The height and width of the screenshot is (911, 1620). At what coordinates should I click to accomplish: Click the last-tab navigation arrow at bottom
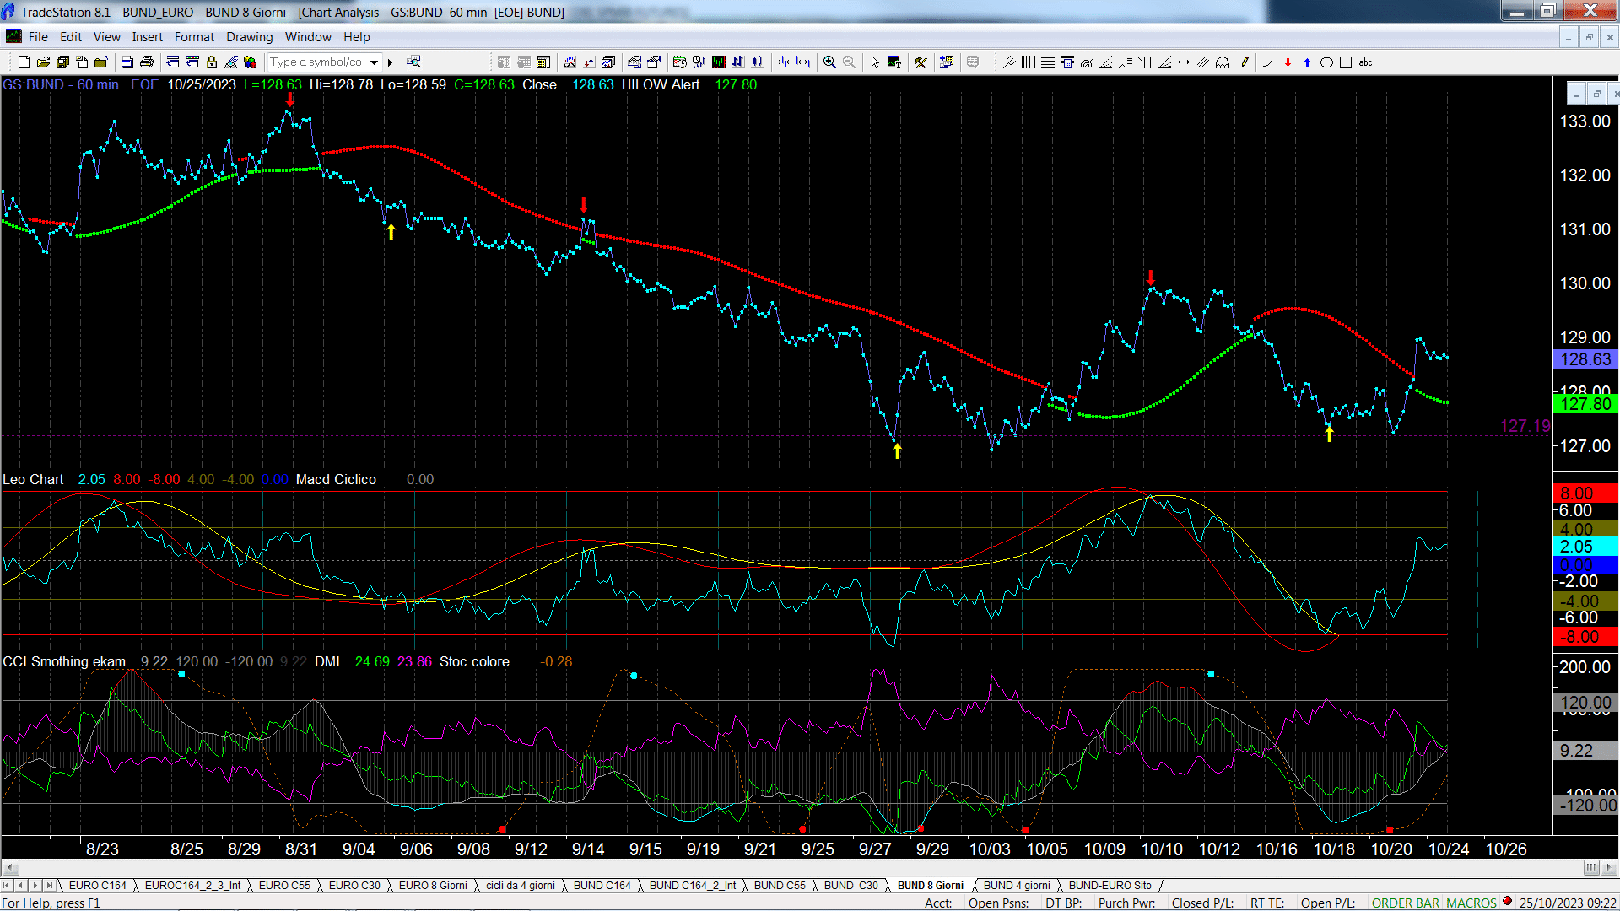pyautogui.click(x=50, y=886)
